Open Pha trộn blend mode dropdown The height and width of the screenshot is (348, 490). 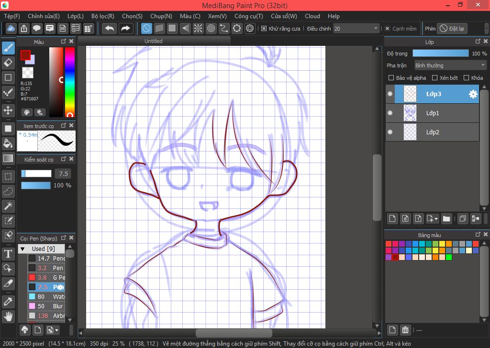[450, 65]
